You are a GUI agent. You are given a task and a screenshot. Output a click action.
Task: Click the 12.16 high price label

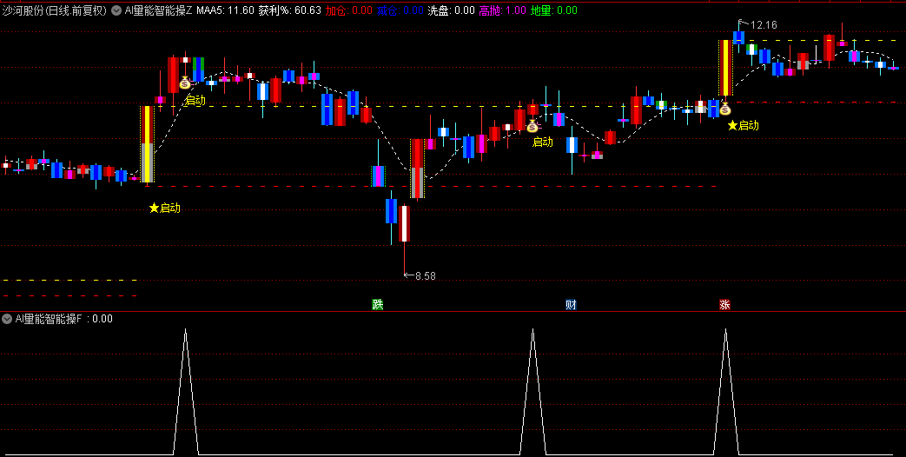[764, 25]
